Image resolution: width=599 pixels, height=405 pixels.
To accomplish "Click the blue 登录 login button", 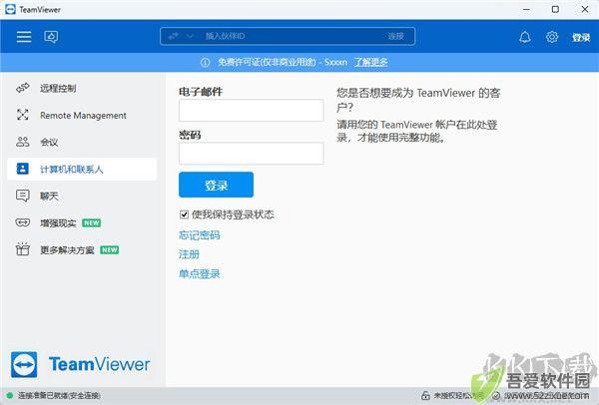I will coord(216,185).
